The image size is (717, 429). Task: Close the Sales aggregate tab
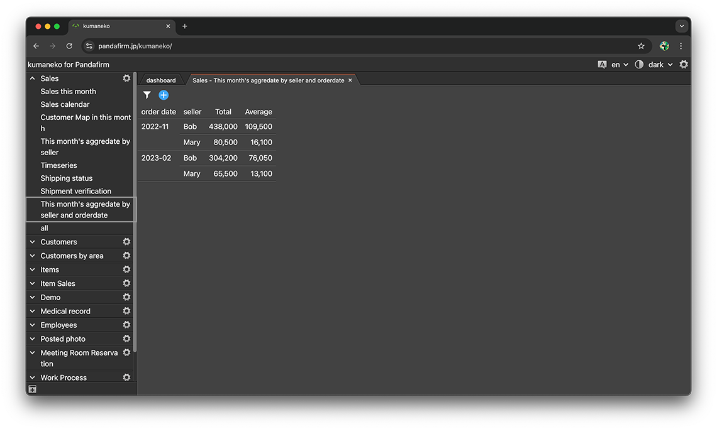pyautogui.click(x=350, y=80)
